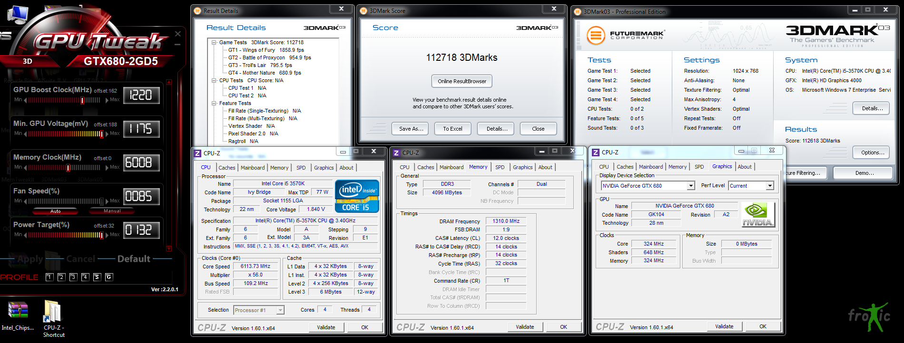Click the Default button in GPU Tweak
Viewport: 904px width, 343px height.
coord(134,259)
